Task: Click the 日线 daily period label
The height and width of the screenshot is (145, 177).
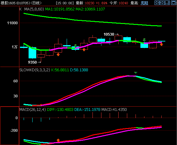Action: point(36,3)
